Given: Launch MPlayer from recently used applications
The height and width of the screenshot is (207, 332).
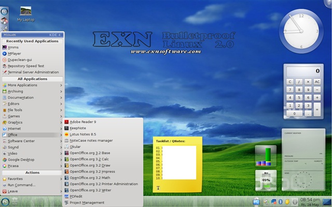Looking at the screenshot, I should (x=32, y=53).
